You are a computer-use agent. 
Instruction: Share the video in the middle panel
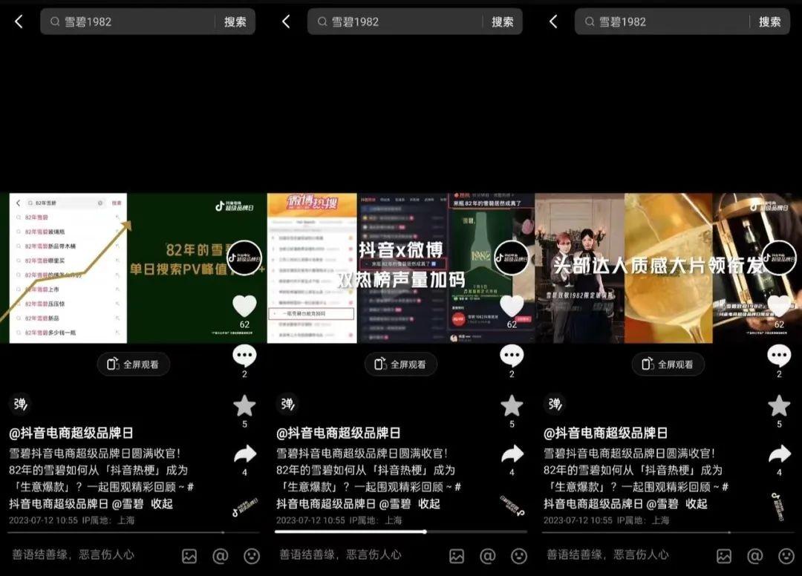click(512, 454)
